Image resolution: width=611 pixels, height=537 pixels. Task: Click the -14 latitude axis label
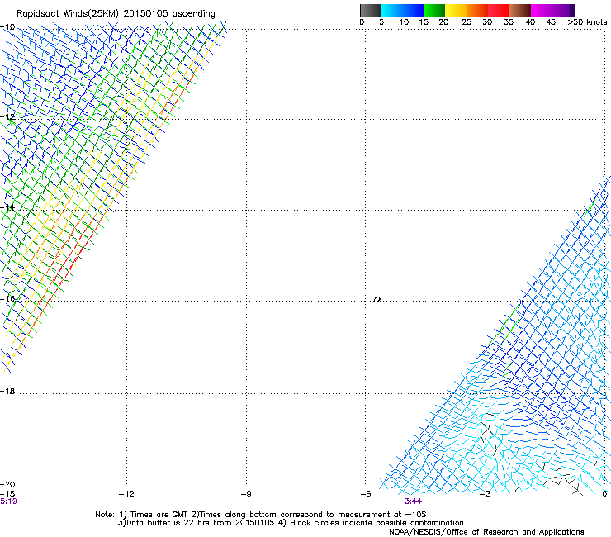coord(7,207)
